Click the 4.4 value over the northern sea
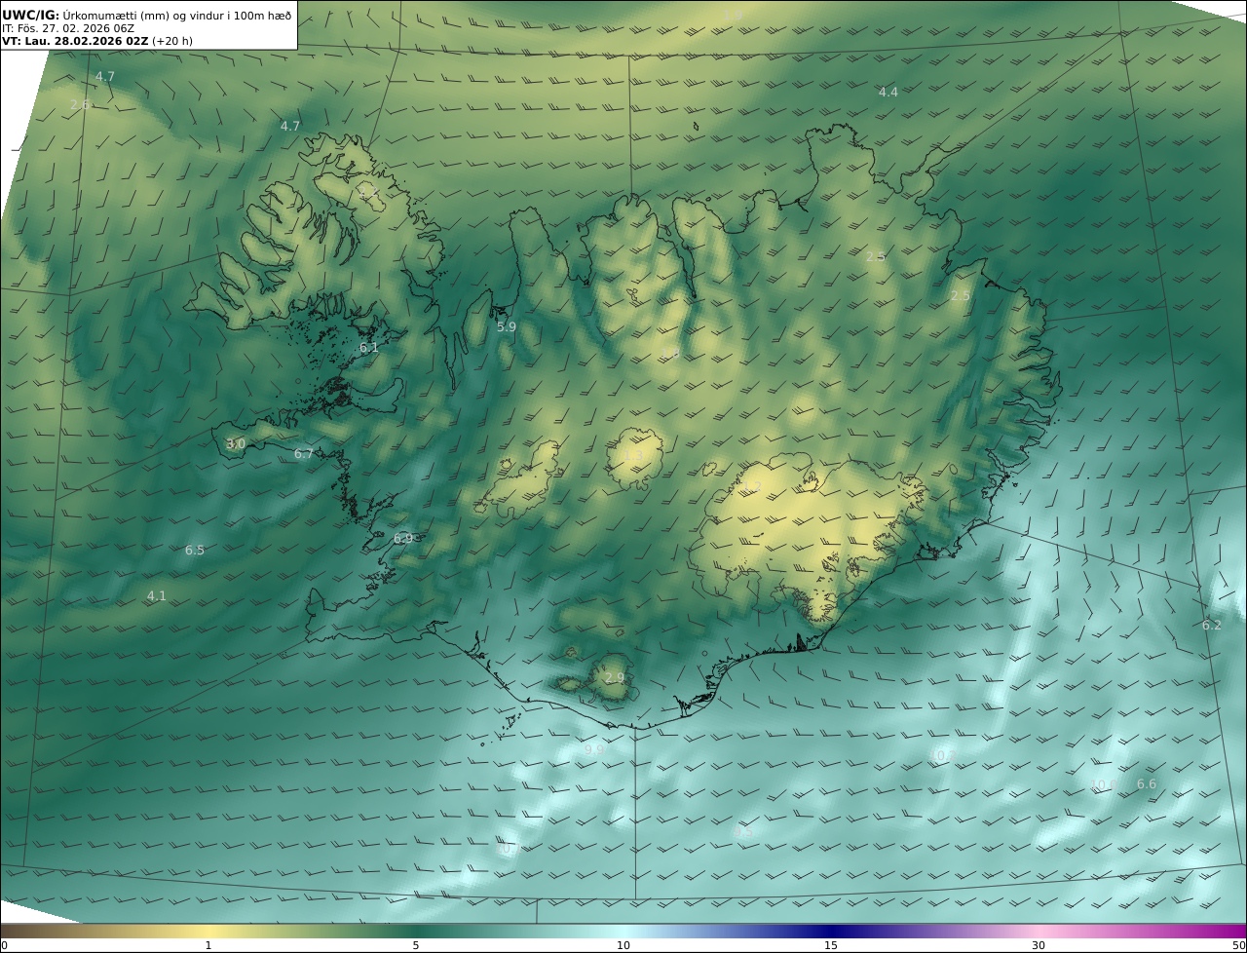Screen dimensions: 1247x953 (888, 93)
